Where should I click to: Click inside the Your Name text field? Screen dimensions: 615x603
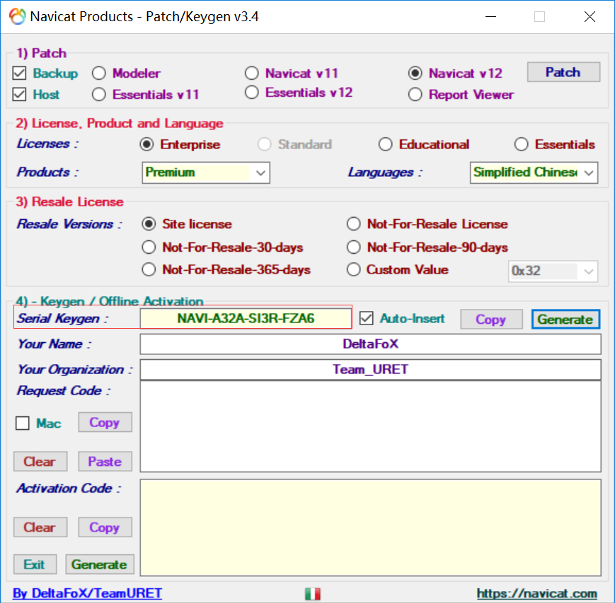(370, 344)
